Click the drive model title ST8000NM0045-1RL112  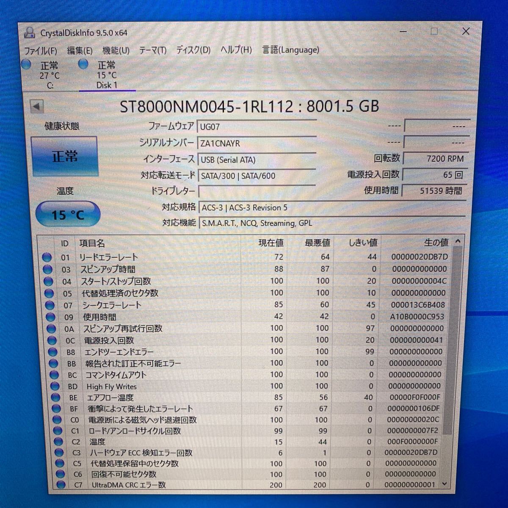[206, 106]
